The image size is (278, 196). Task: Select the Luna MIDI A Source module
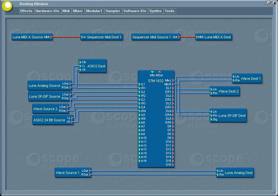[32, 37]
